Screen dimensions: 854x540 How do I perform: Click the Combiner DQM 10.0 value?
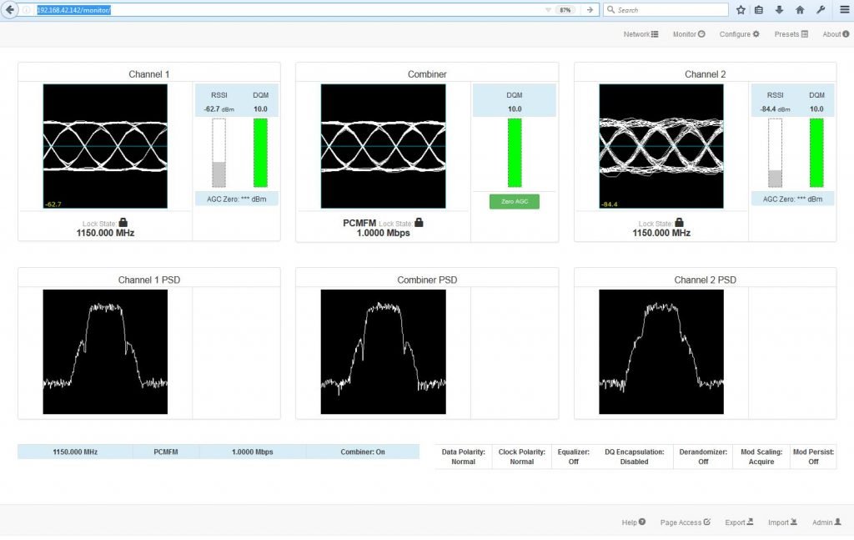515,109
